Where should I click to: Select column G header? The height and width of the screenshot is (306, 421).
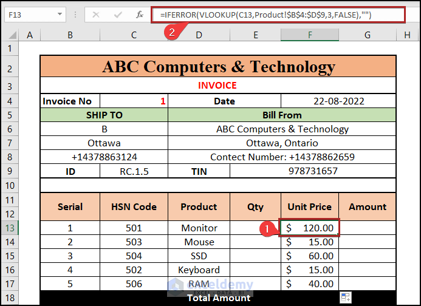(368, 35)
